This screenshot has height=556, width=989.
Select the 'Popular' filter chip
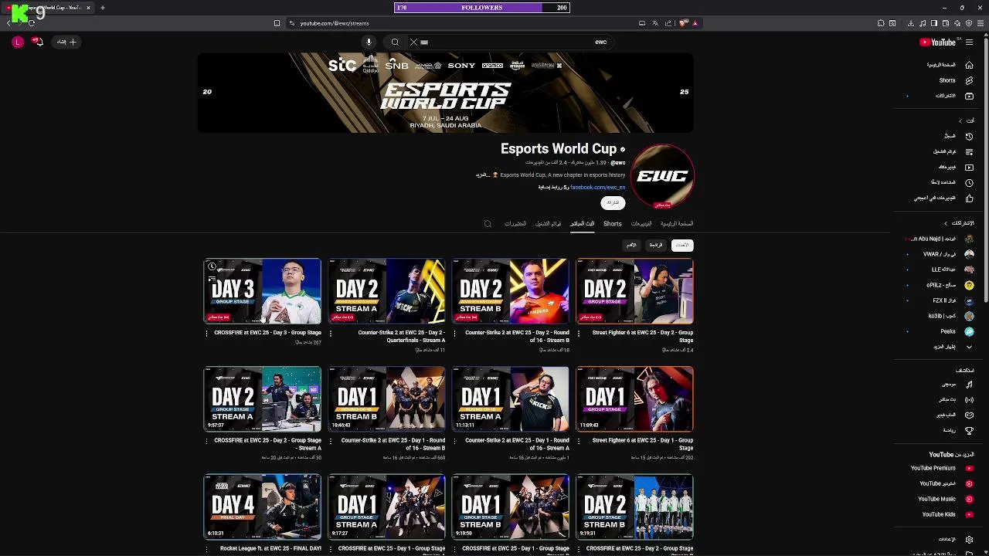(x=656, y=246)
